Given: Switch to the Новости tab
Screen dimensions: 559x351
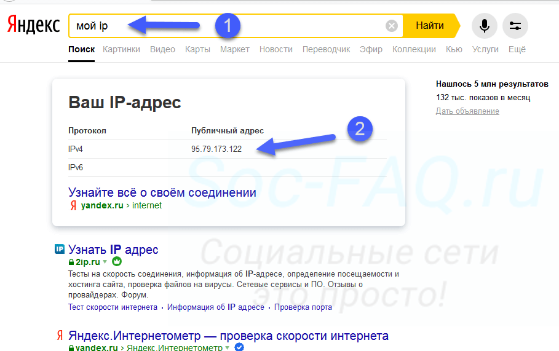Looking at the screenshot, I should click(276, 49).
